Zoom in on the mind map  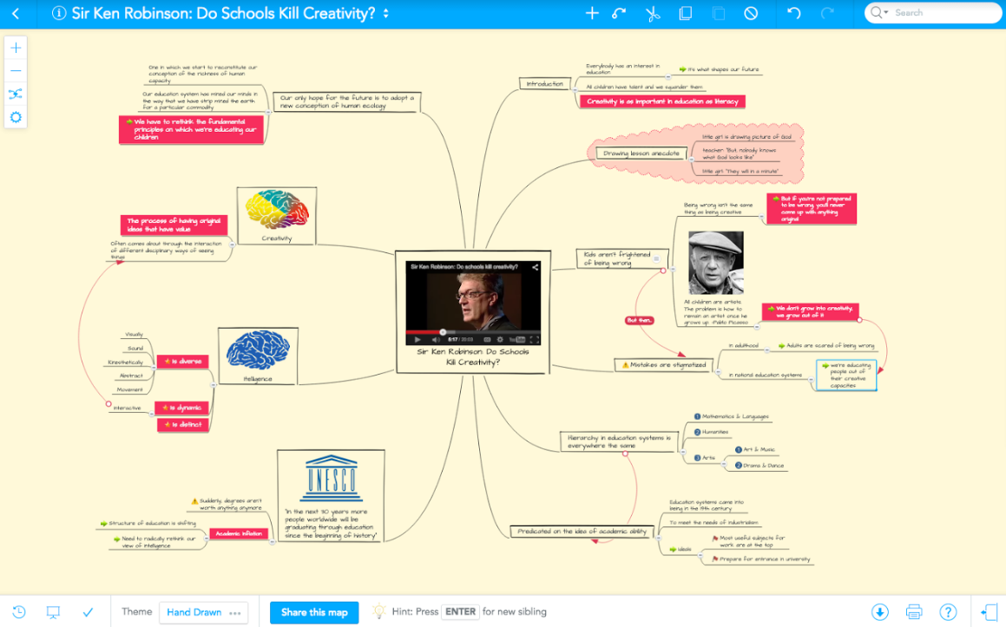pyautogui.click(x=16, y=48)
